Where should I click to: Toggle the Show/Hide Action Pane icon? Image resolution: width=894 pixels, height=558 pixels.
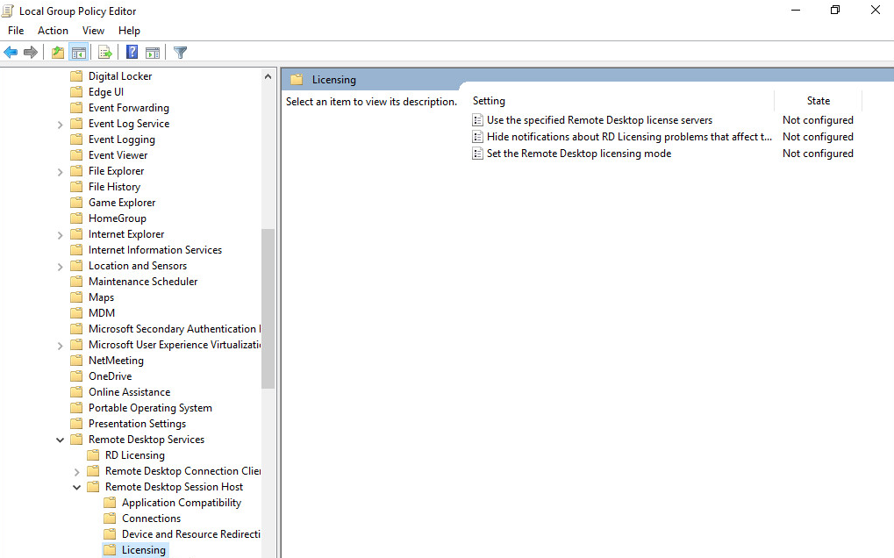pos(152,53)
